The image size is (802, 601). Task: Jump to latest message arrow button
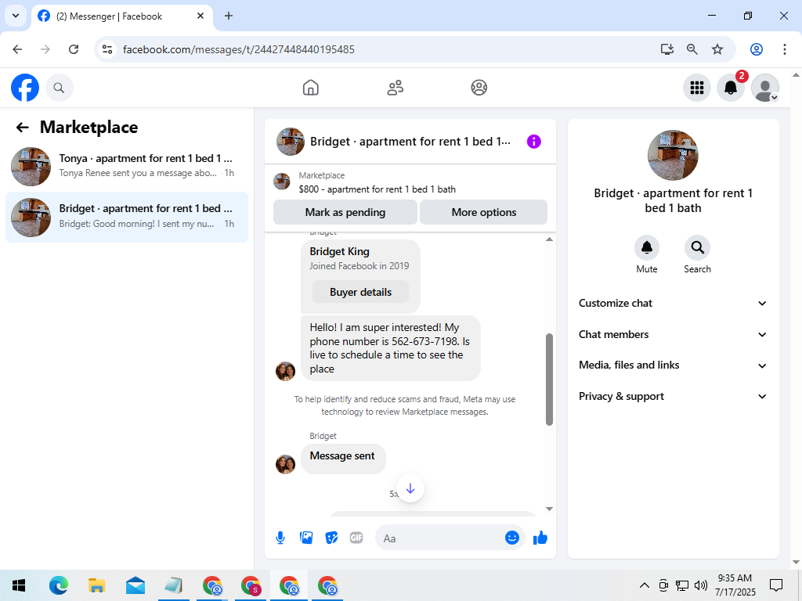pyautogui.click(x=410, y=488)
